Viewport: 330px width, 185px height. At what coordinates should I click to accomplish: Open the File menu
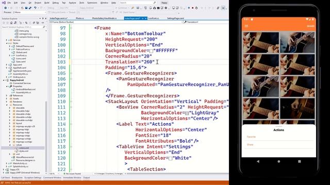pyautogui.click(x=9, y=3)
